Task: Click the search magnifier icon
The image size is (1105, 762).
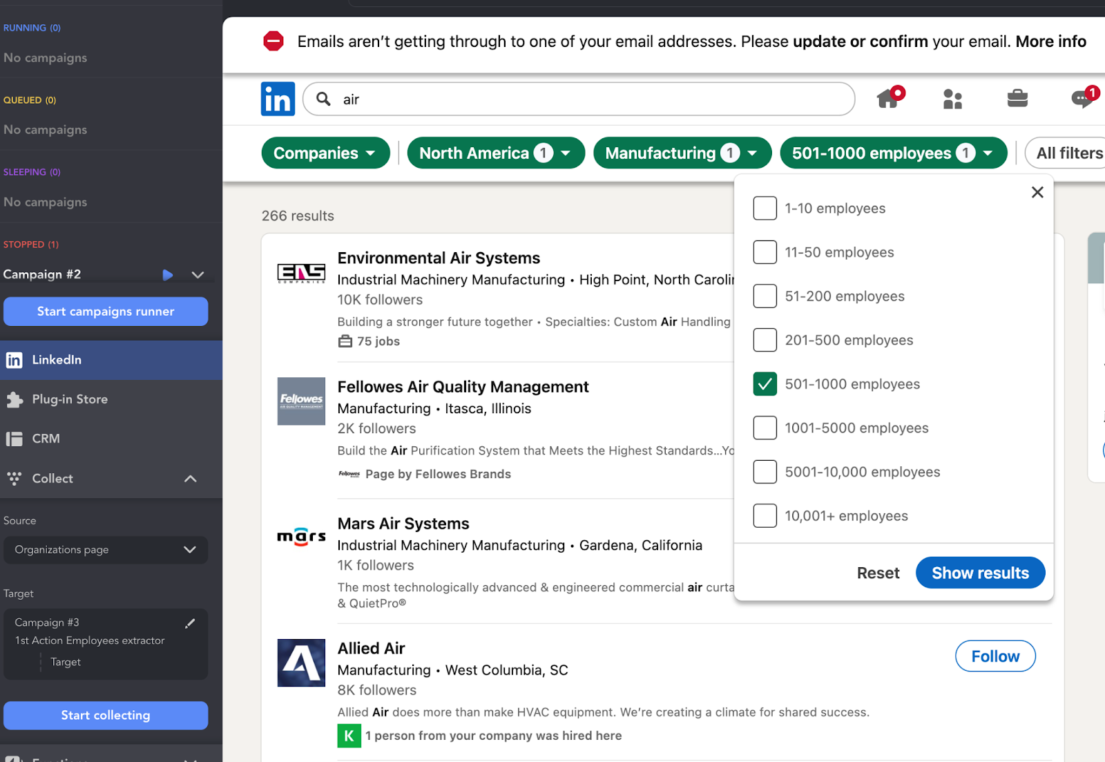Action: click(323, 99)
